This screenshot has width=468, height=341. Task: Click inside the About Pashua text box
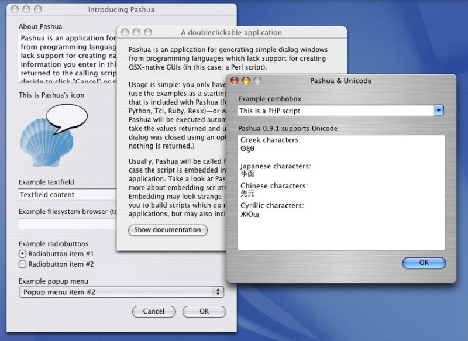point(67,58)
